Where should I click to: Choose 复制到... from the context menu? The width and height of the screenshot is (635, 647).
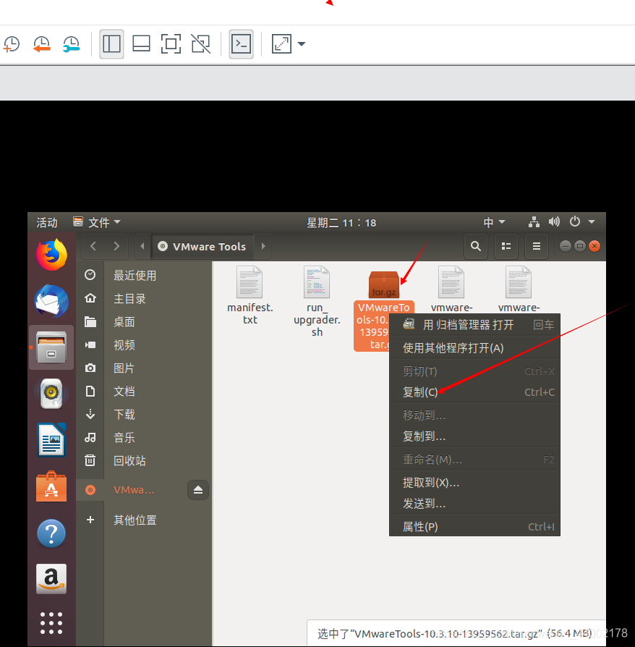tap(474, 436)
